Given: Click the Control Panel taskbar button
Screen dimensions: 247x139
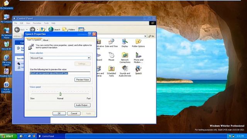Looking at the screenshot, I should point(51,136).
